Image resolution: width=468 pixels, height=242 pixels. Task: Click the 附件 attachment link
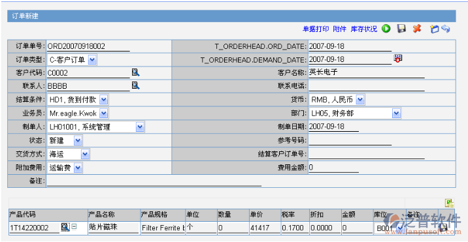(340, 29)
